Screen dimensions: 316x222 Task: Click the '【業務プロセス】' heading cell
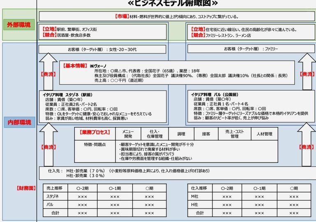click(x=95, y=134)
